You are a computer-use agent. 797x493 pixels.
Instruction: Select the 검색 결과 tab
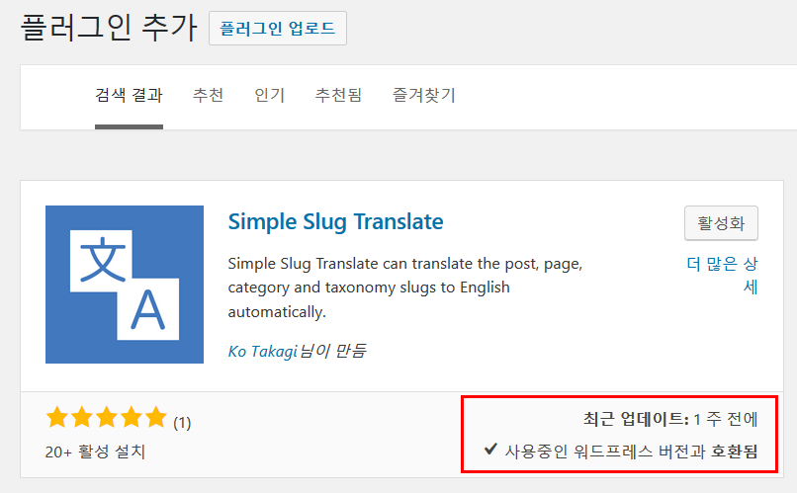tap(129, 95)
